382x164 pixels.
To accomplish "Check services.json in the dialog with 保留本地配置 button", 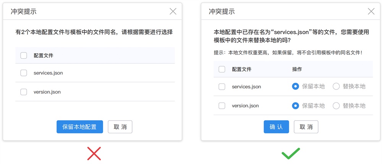I will click(x=24, y=73).
